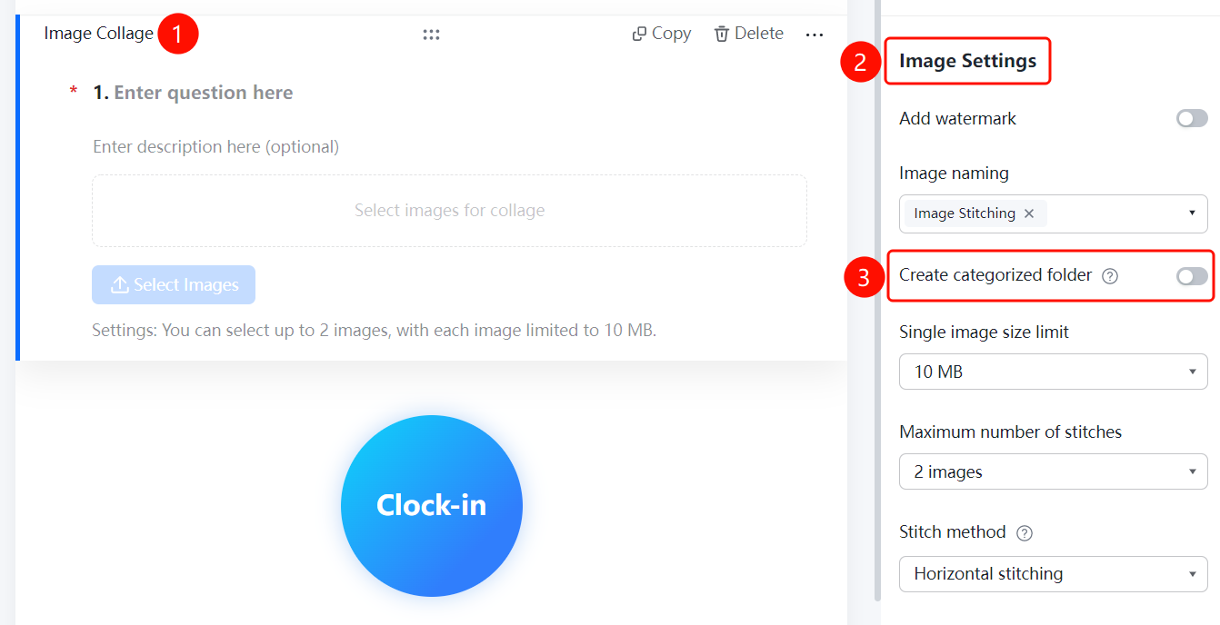Expand the Stitch method dropdown
Screen dimensions: 1220x625
tap(1054, 573)
